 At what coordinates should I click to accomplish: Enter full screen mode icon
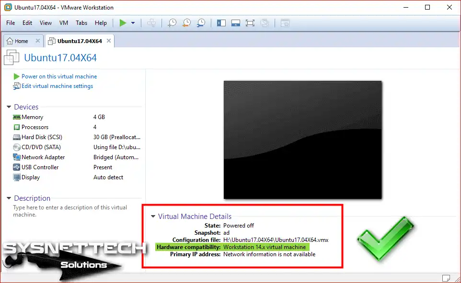[250, 23]
